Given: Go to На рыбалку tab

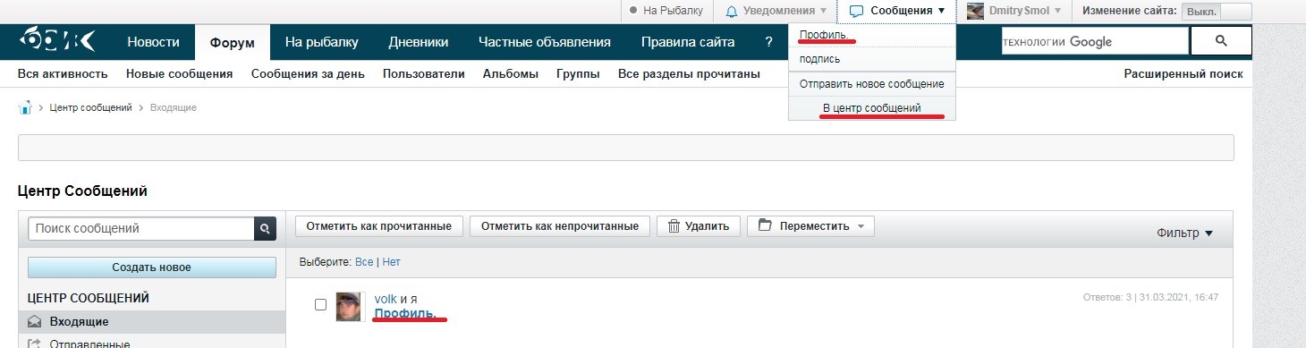Looking at the screenshot, I should pos(321,42).
